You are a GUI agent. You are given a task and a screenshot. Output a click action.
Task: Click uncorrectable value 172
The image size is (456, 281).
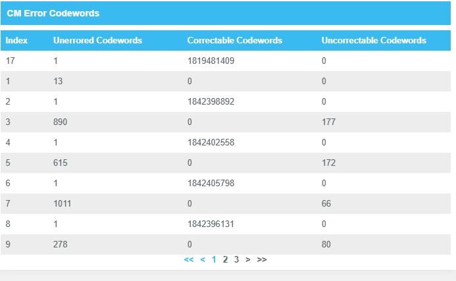[x=328, y=163]
